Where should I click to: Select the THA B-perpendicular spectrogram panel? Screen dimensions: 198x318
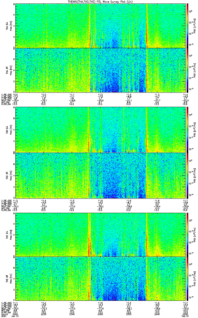tap(100, 25)
